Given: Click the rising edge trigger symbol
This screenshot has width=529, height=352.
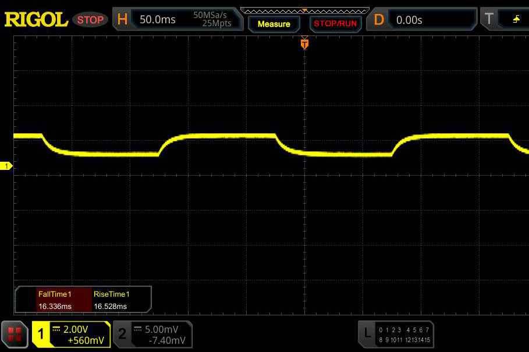Looking at the screenshot, I should pos(516,19).
